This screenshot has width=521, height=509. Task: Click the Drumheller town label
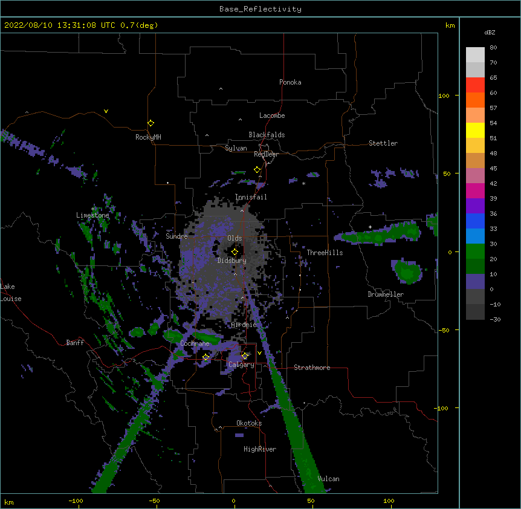click(x=386, y=294)
